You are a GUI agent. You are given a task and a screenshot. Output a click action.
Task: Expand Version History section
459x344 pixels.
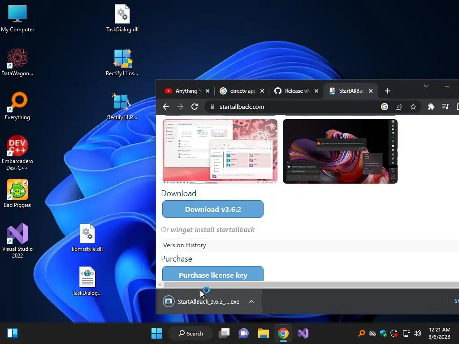tap(310, 245)
